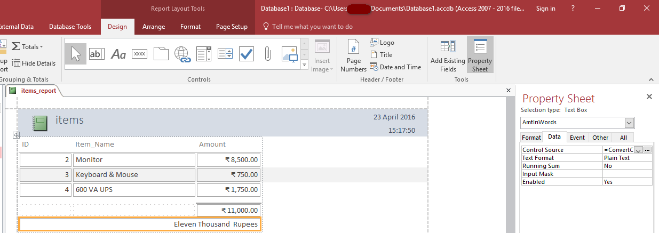Select the ₹ 1,750.00 amount cell
The height and width of the screenshot is (233, 659).
pos(229,189)
